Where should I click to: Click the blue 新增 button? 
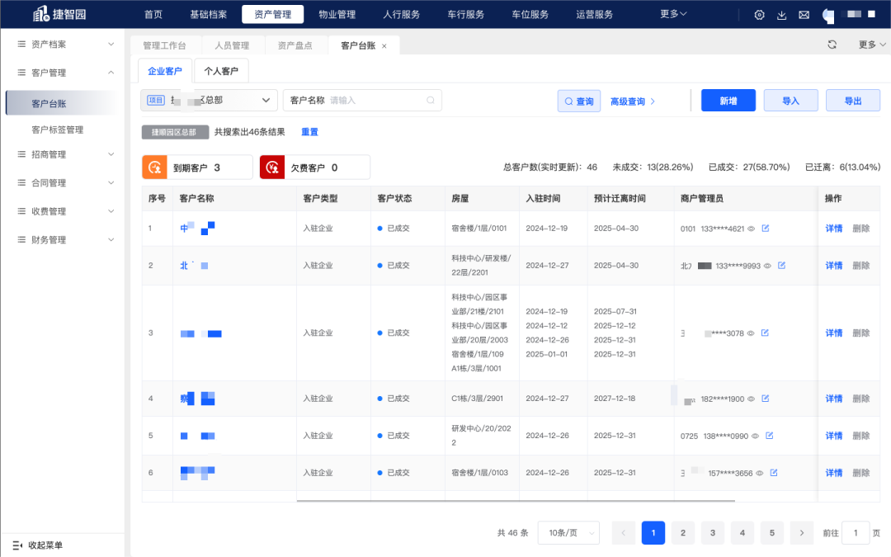pos(728,101)
